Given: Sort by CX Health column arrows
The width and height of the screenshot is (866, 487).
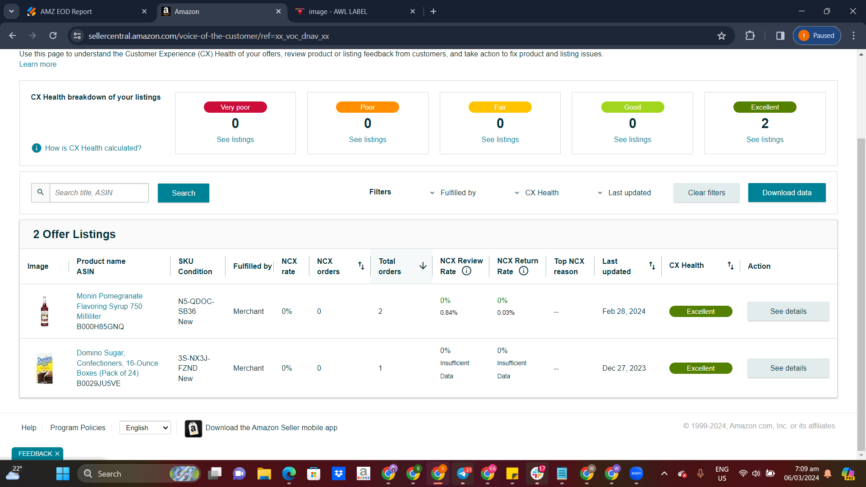Looking at the screenshot, I should pos(731,266).
